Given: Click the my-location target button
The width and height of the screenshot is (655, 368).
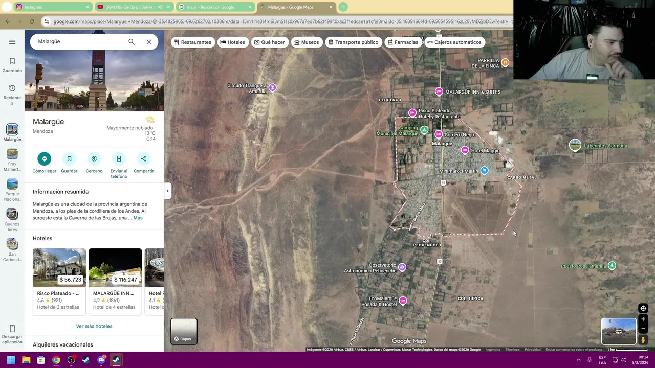Looking at the screenshot, I should click(643, 308).
